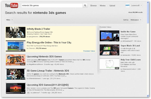This screenshot has width=151, height=99.
Task: Open the Super Mario 3D Land thumbnail
Action: [109, 50]
